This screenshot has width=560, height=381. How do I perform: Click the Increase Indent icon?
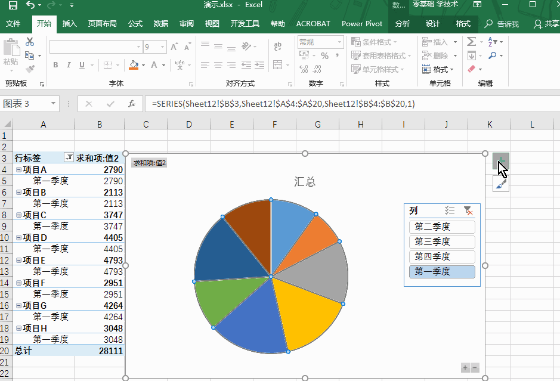[x=259, y=64]
